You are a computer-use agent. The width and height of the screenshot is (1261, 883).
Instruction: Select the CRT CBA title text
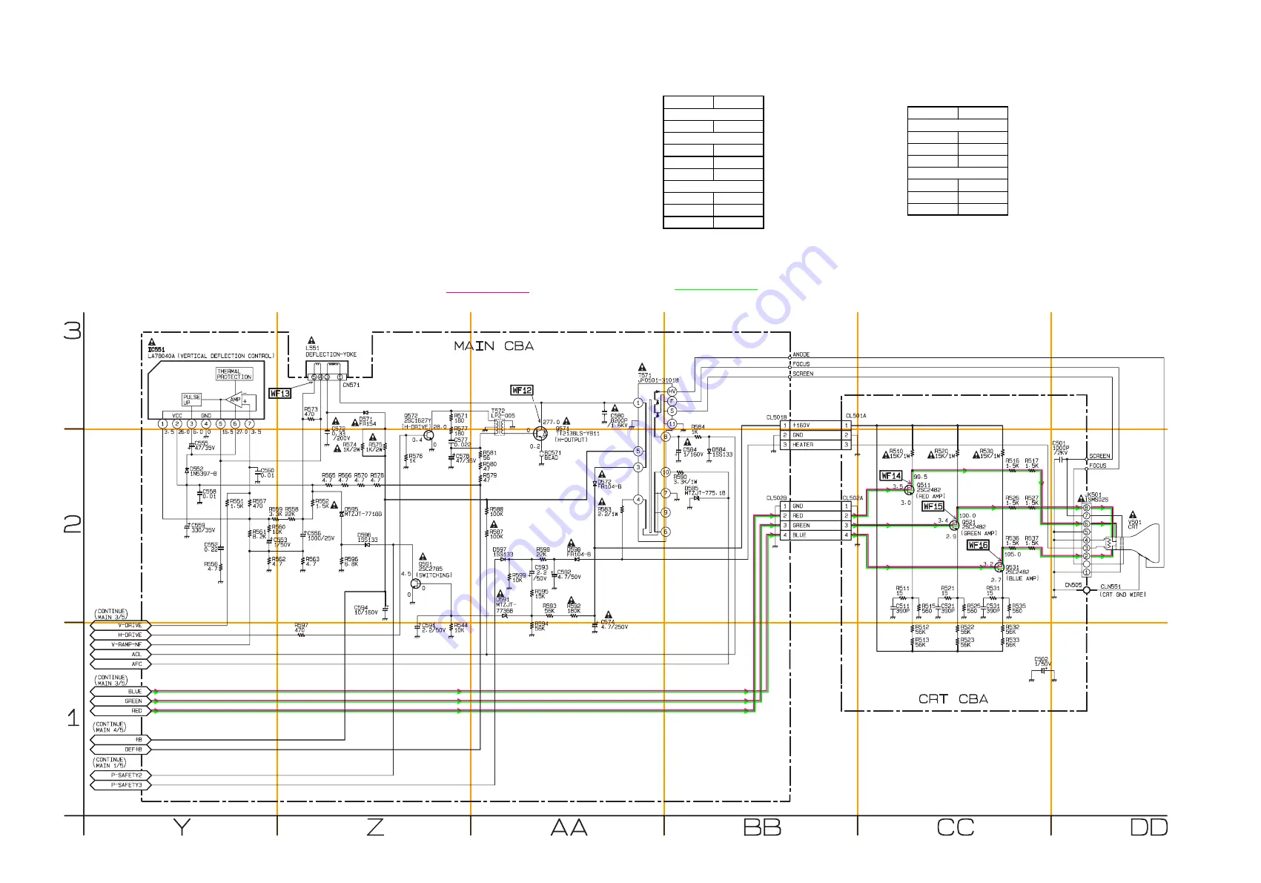point(953,699)
